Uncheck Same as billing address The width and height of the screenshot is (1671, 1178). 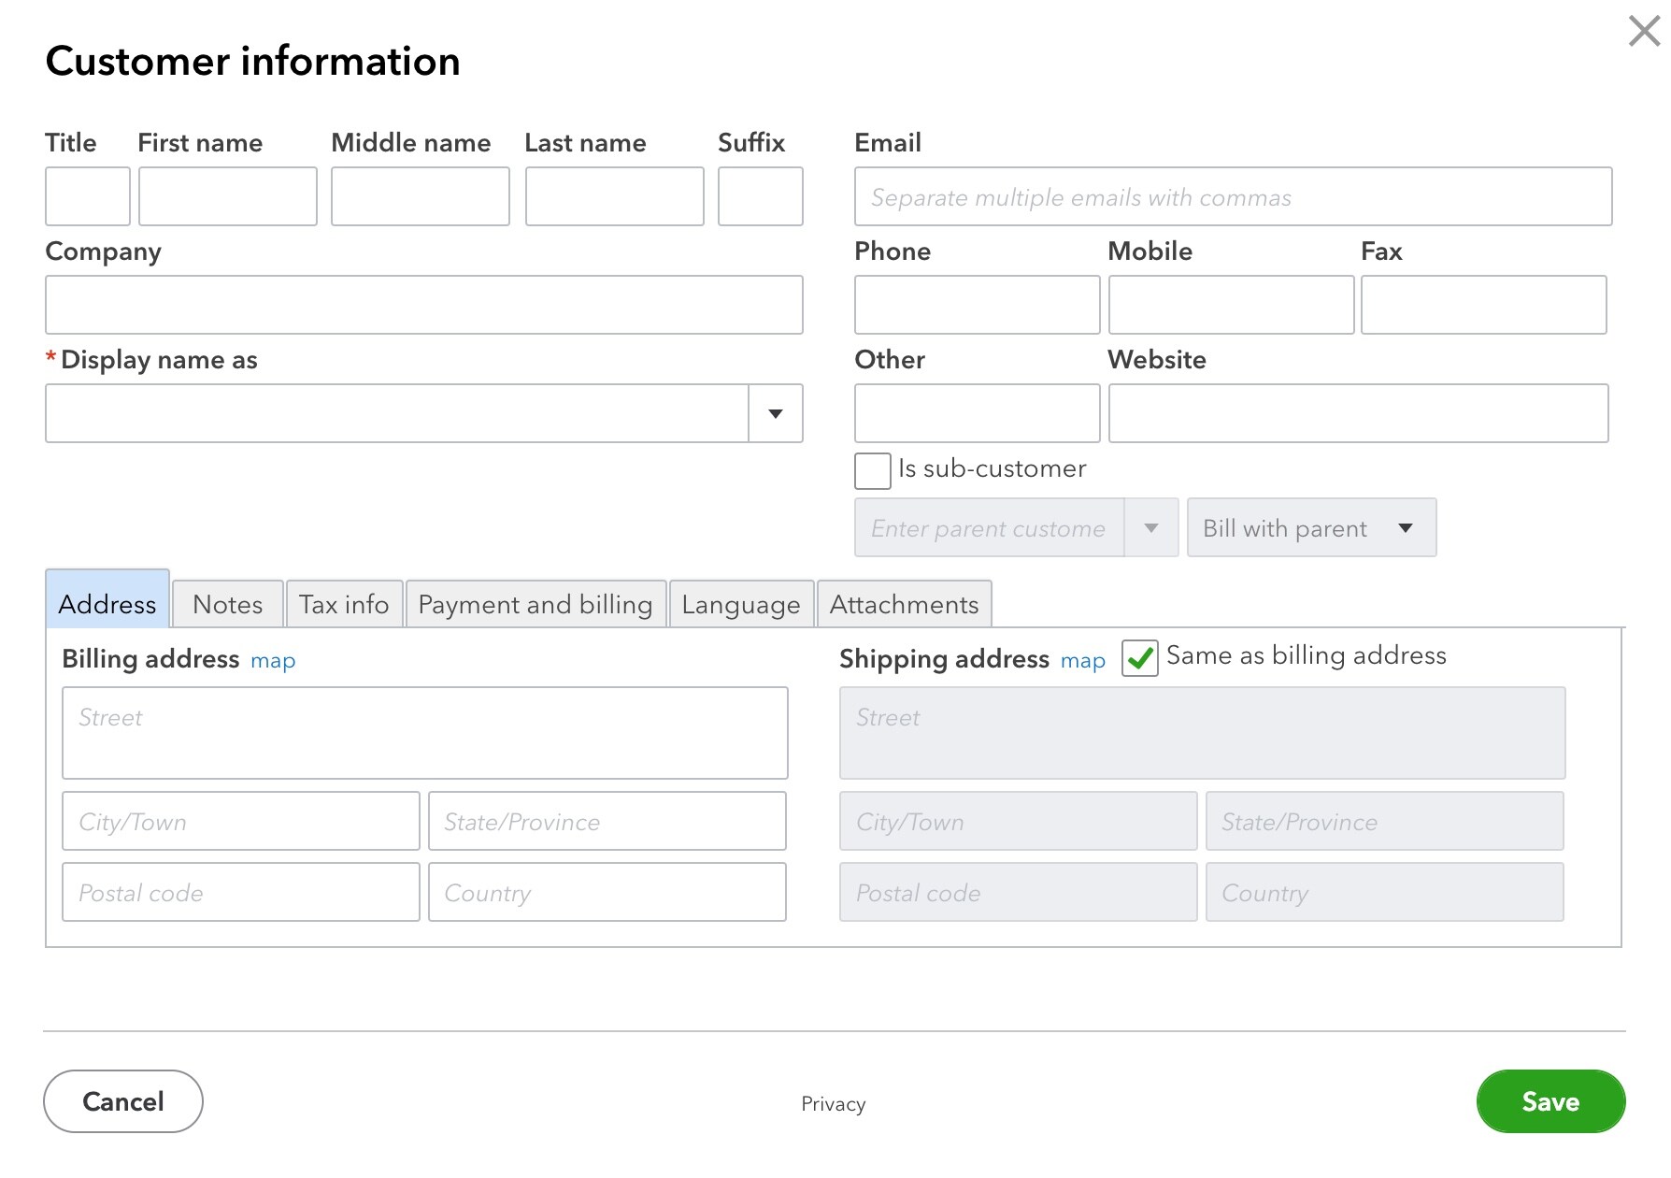[1140, 657]
